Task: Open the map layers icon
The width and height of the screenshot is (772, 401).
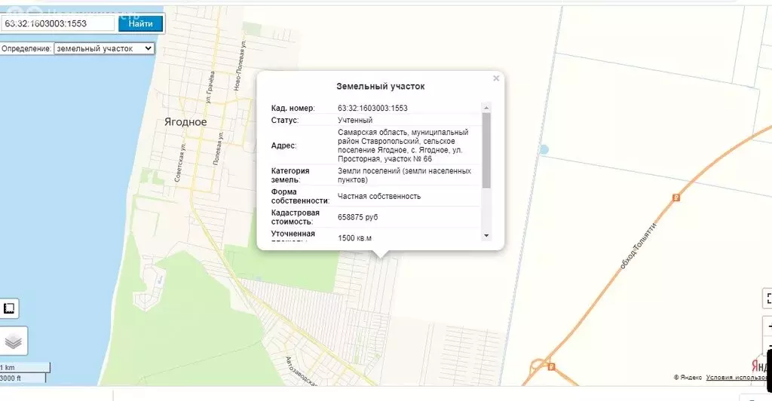Action: point(14,341)
